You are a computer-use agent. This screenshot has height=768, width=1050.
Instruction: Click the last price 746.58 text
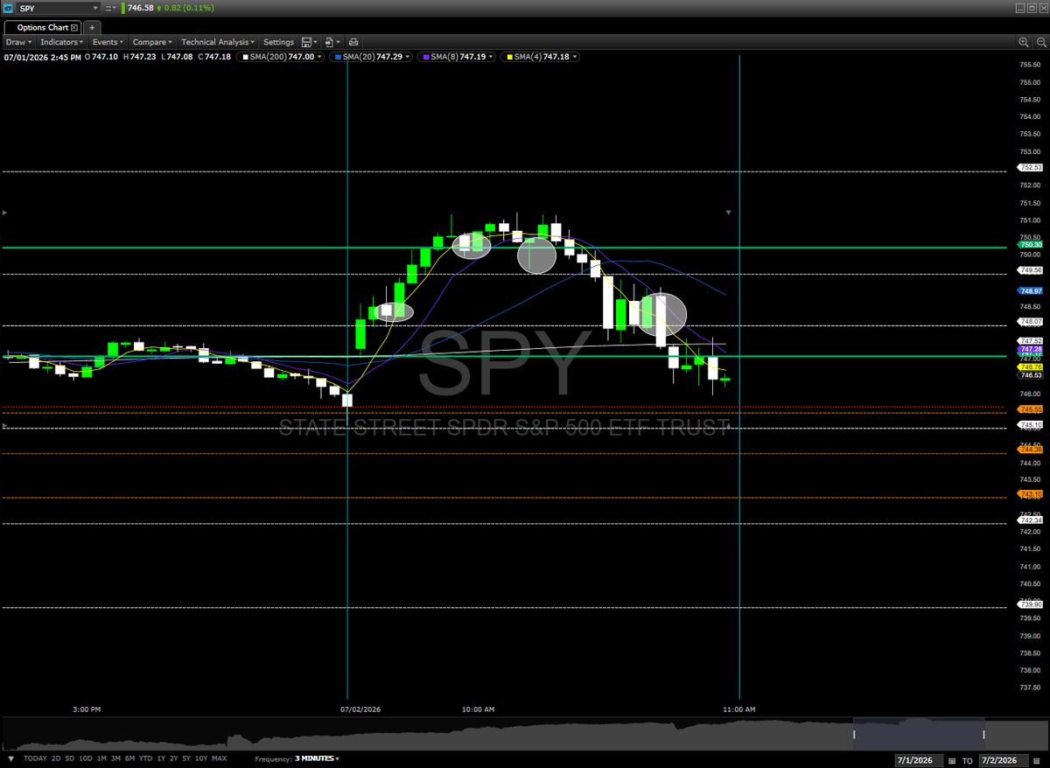click(x=140, y=8)
